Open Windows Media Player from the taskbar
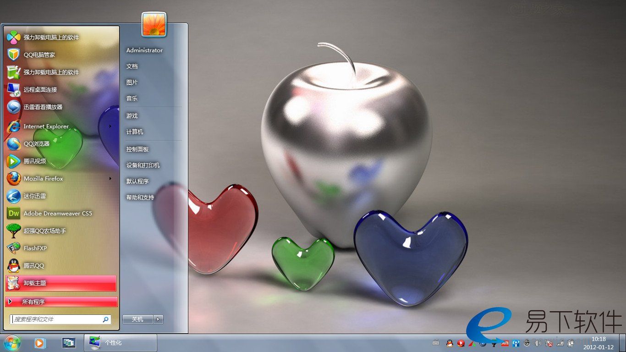The width and height of the screenshot is (626, 352). point(40,343)
